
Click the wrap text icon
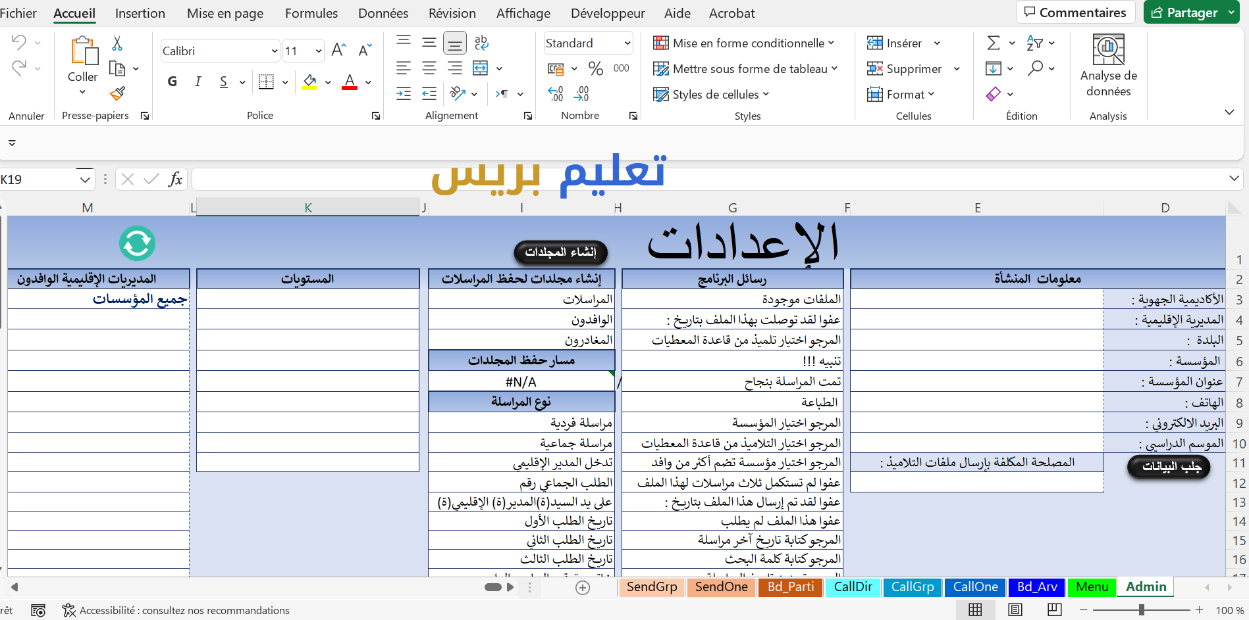(x=481, y=43)
